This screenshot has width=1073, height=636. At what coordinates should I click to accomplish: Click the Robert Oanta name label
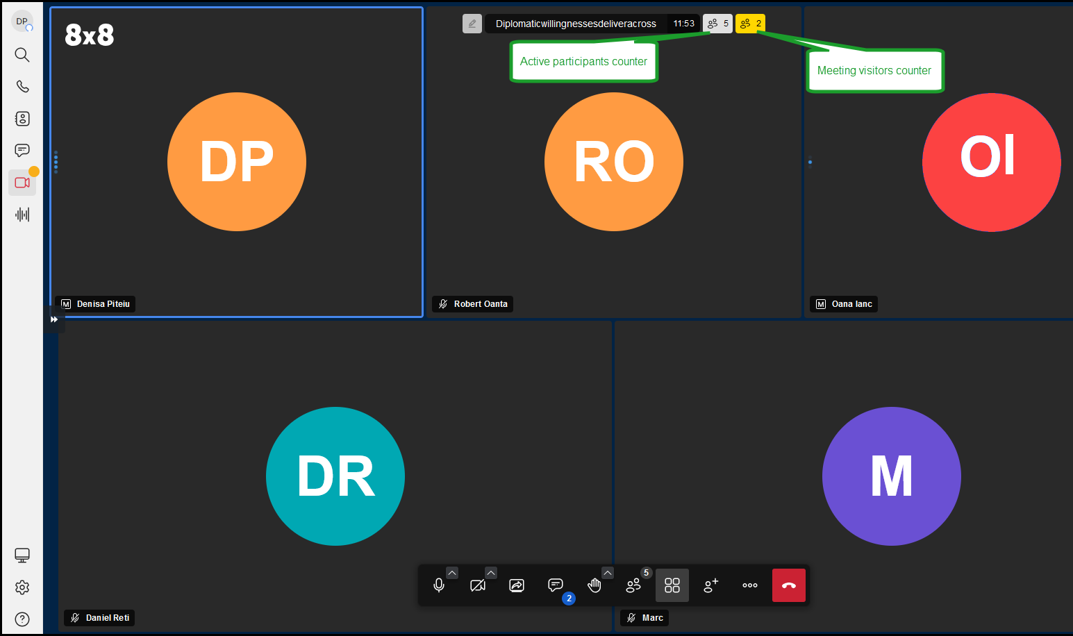click(x=472, y=304)
